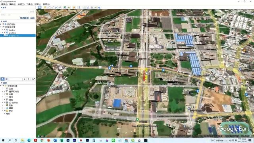254x143 pixels.
Task: Toggle sunlight across the landscape icon
Action: (69, 8)
